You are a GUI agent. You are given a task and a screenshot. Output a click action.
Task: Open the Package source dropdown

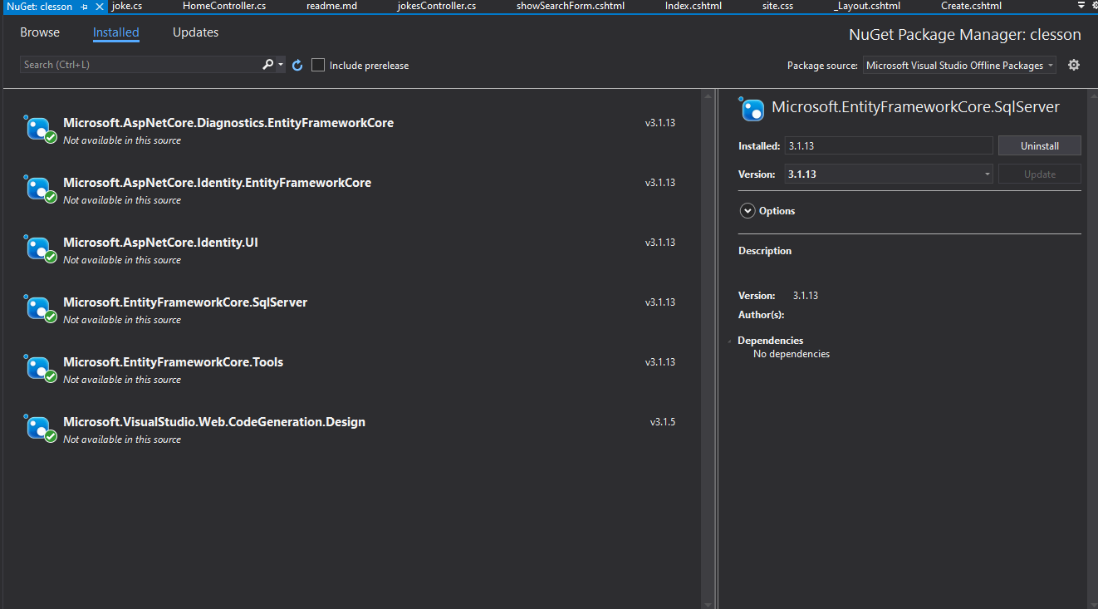pos(958,65)
